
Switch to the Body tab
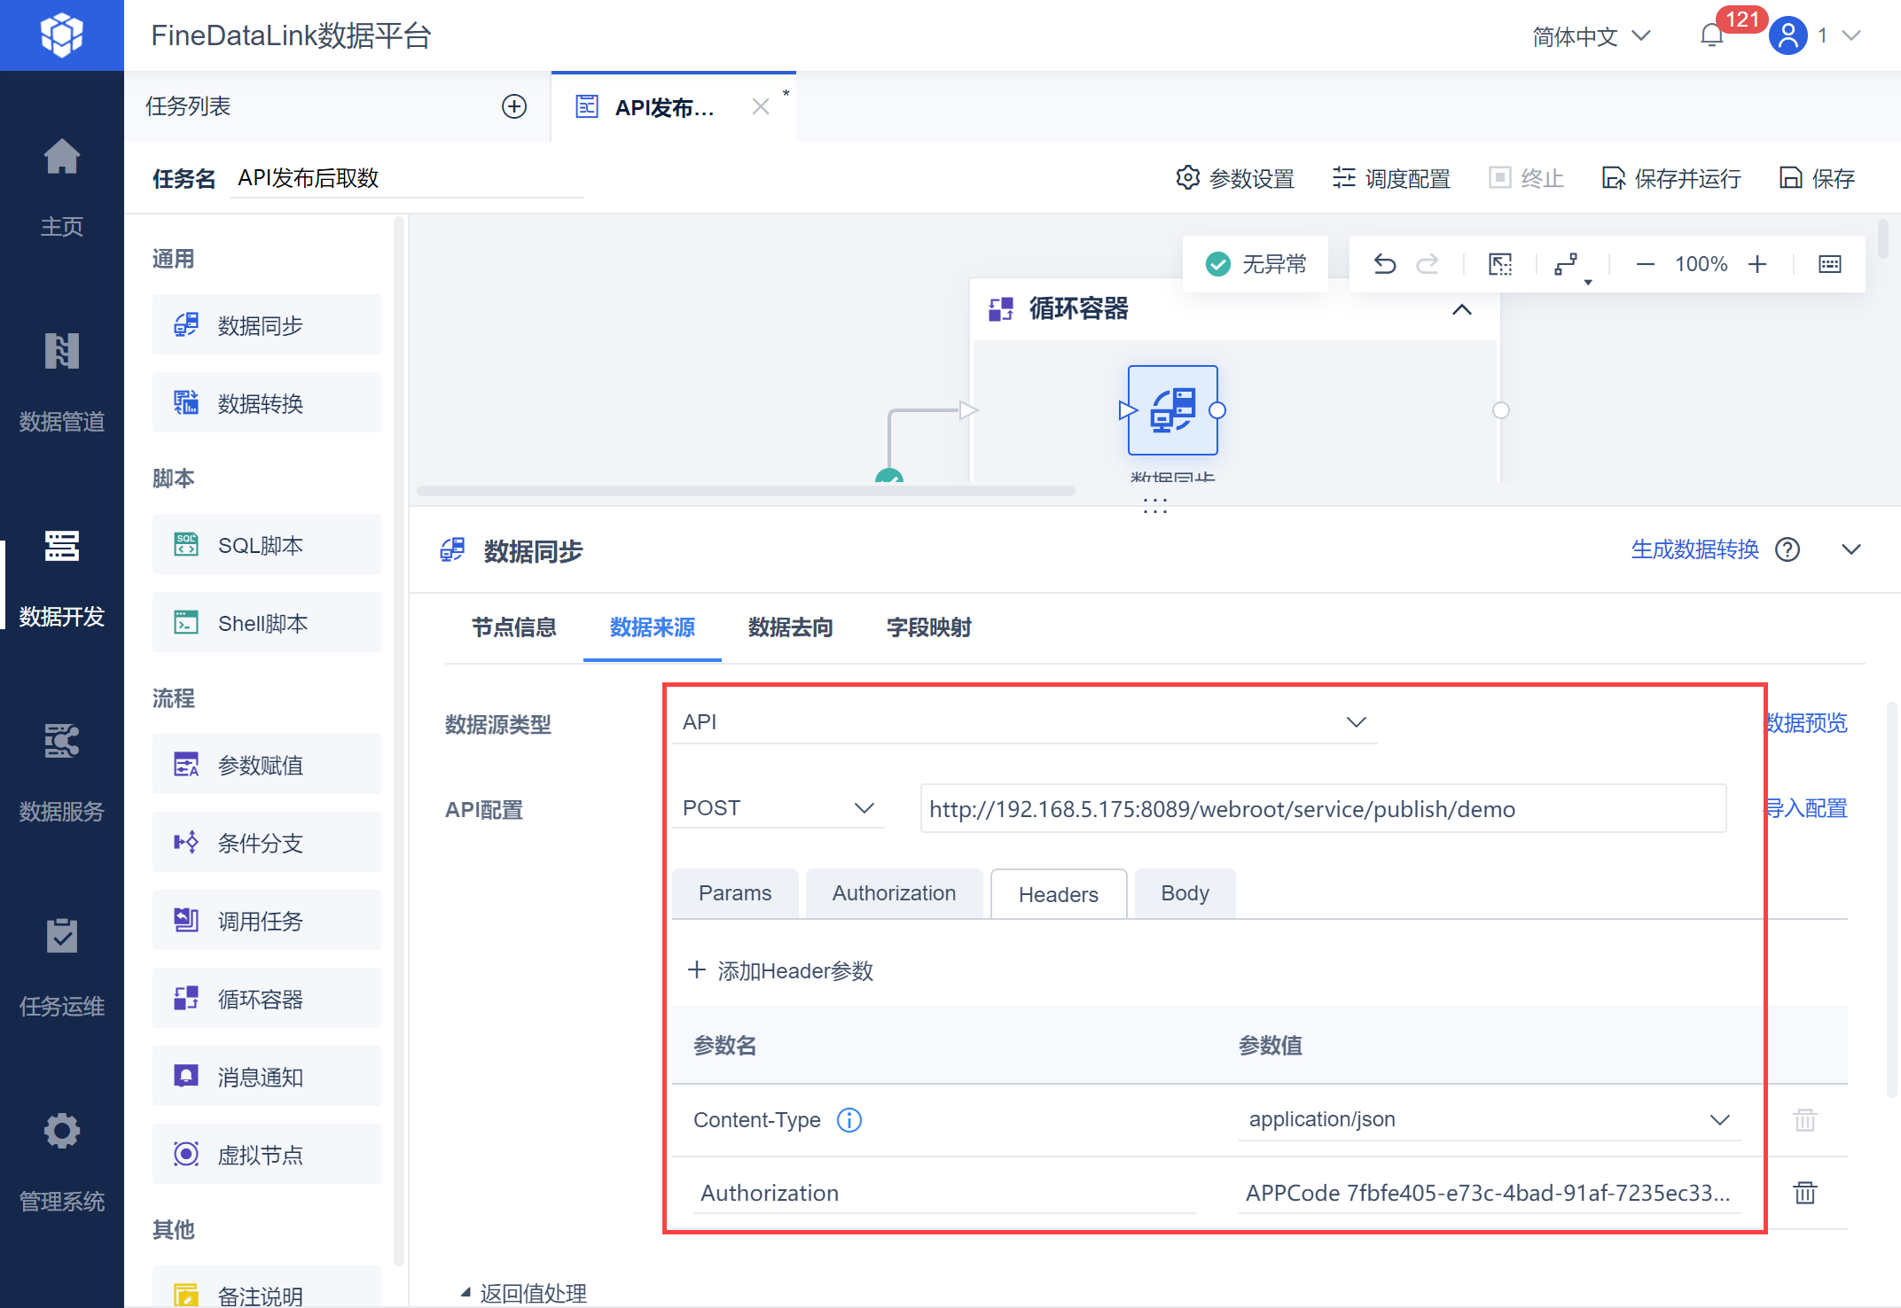click(1185, 893)
